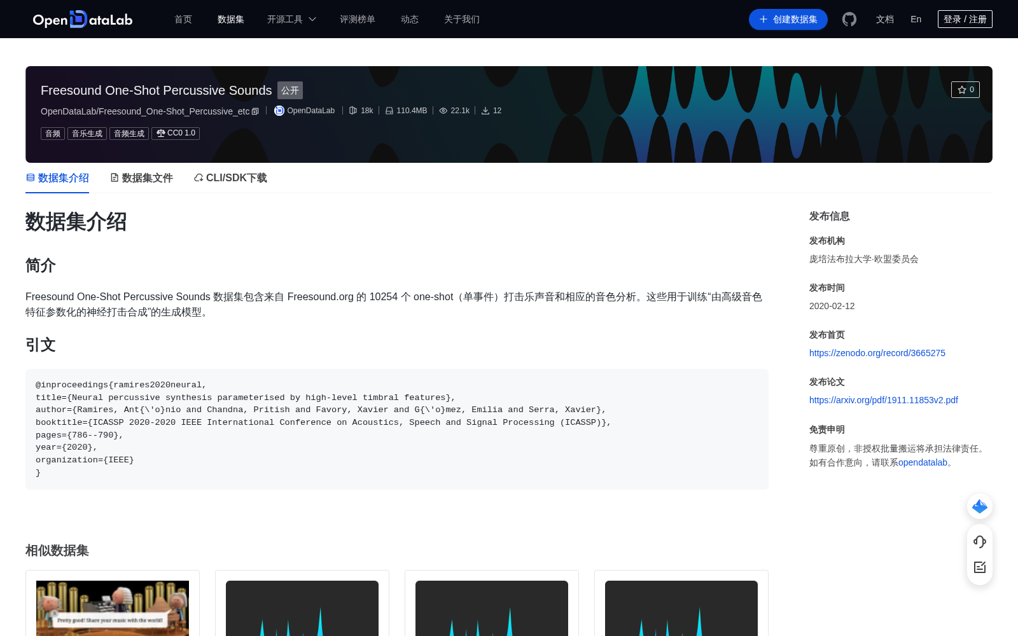Viewport: 1018px width, 636px height.
Task: Open the 文档 link
Action: (885, 19)
